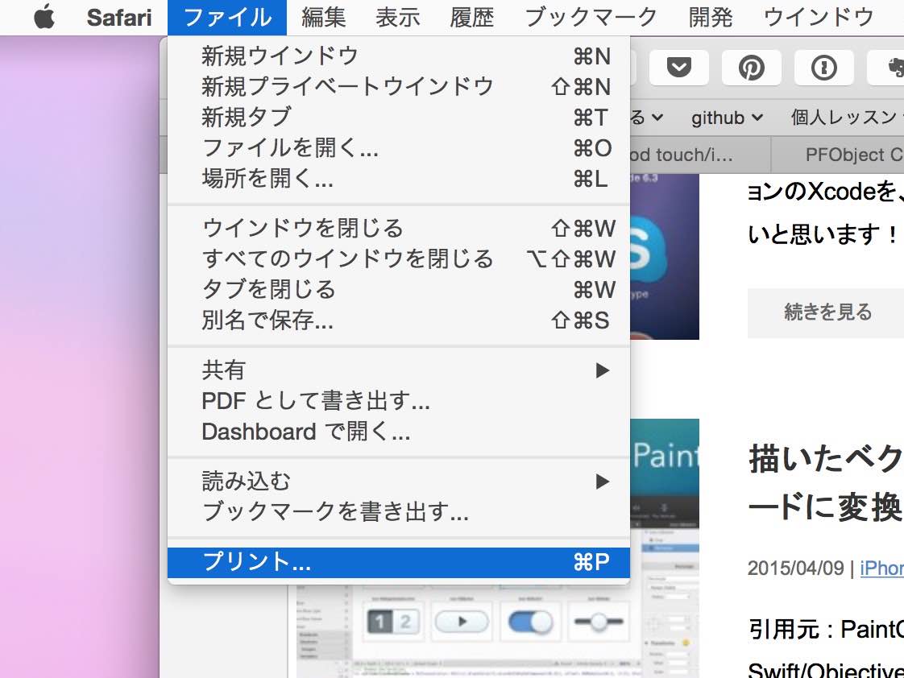
Task: Expand the 共有 submenu
Action: click(x=398, y=370)
